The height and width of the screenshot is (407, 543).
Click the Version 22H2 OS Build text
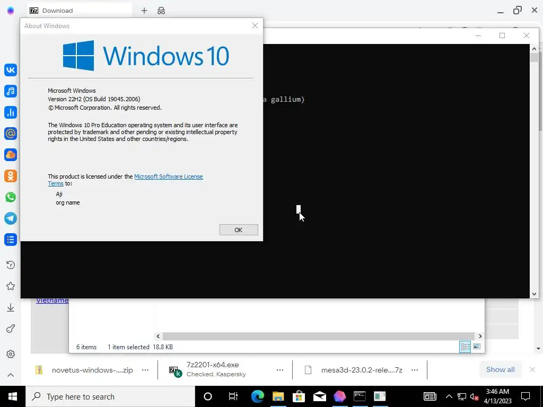tap(94, 99)
